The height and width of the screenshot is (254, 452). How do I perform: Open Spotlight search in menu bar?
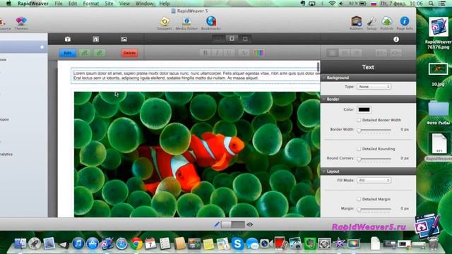pos(431,4)
